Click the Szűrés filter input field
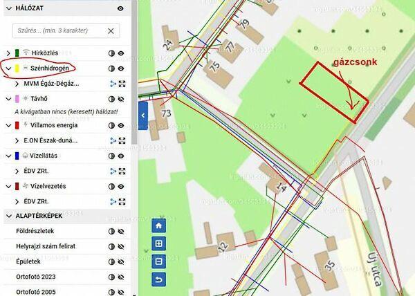 59,31
